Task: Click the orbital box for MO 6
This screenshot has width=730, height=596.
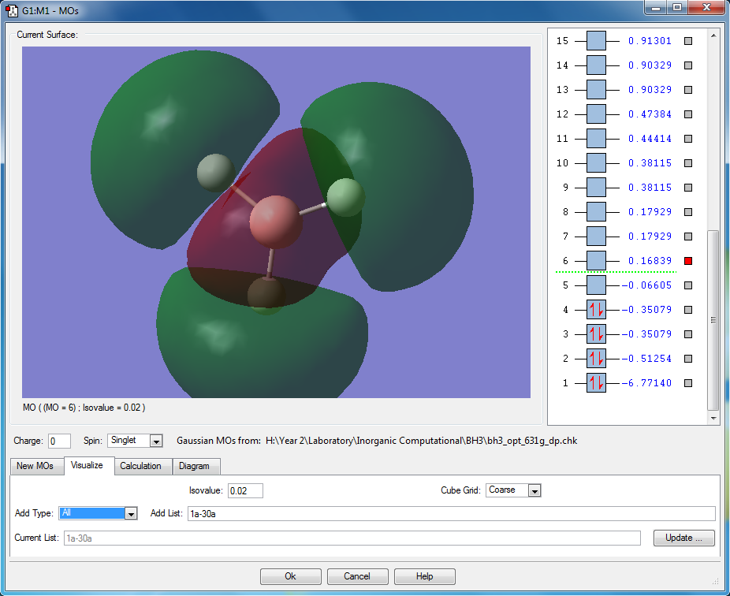Action: click(x=596, y=261)
